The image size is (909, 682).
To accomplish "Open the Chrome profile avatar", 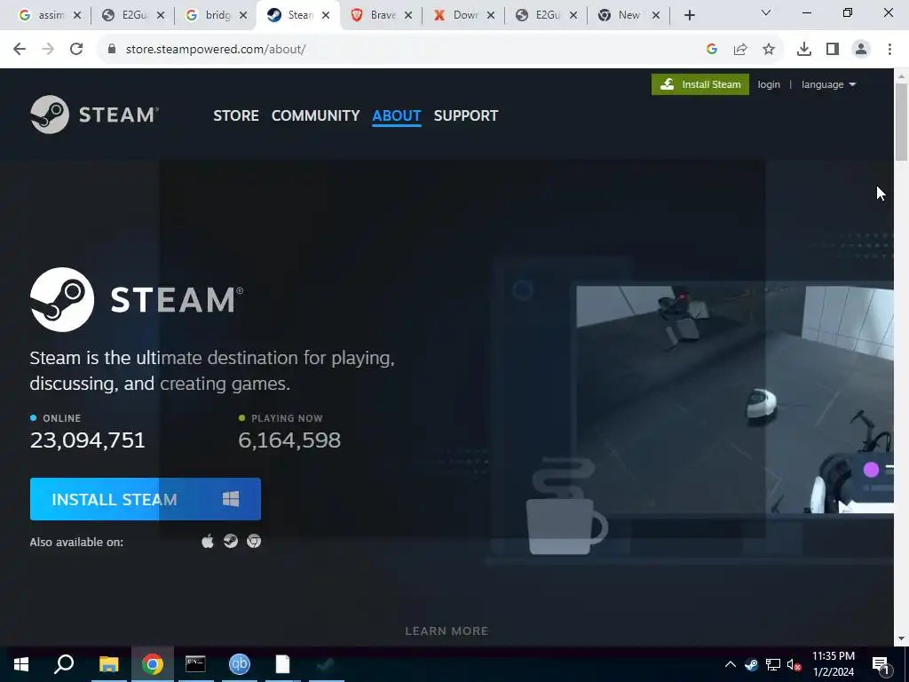I will point(861,50).
